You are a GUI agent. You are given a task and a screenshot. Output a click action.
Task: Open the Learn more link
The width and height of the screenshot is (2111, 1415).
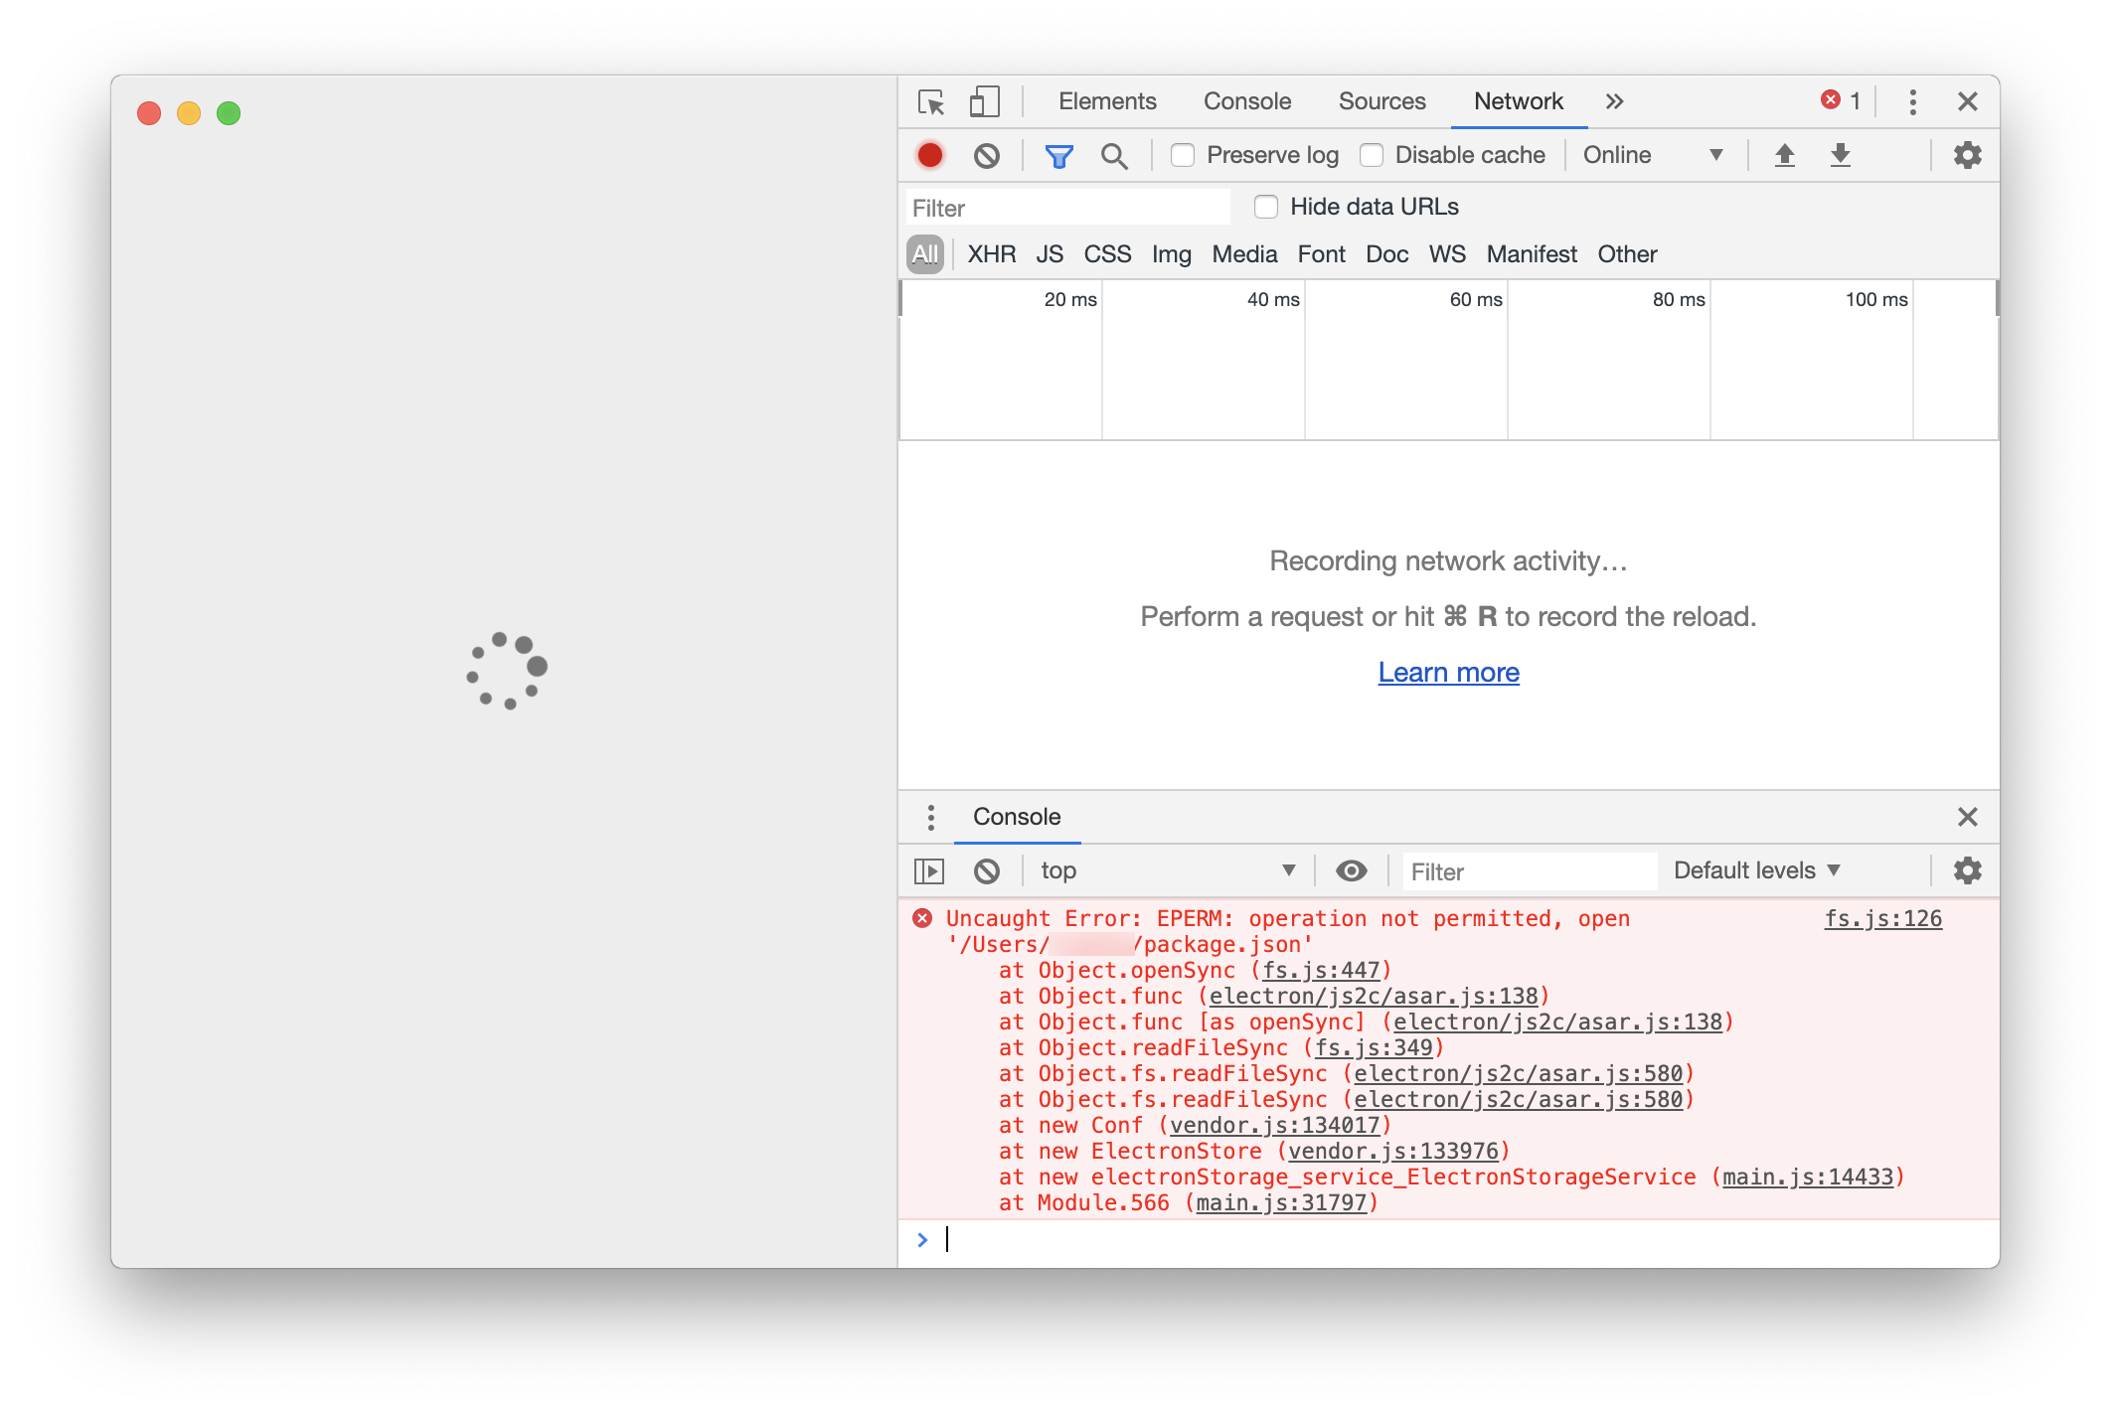(1448, 672)
